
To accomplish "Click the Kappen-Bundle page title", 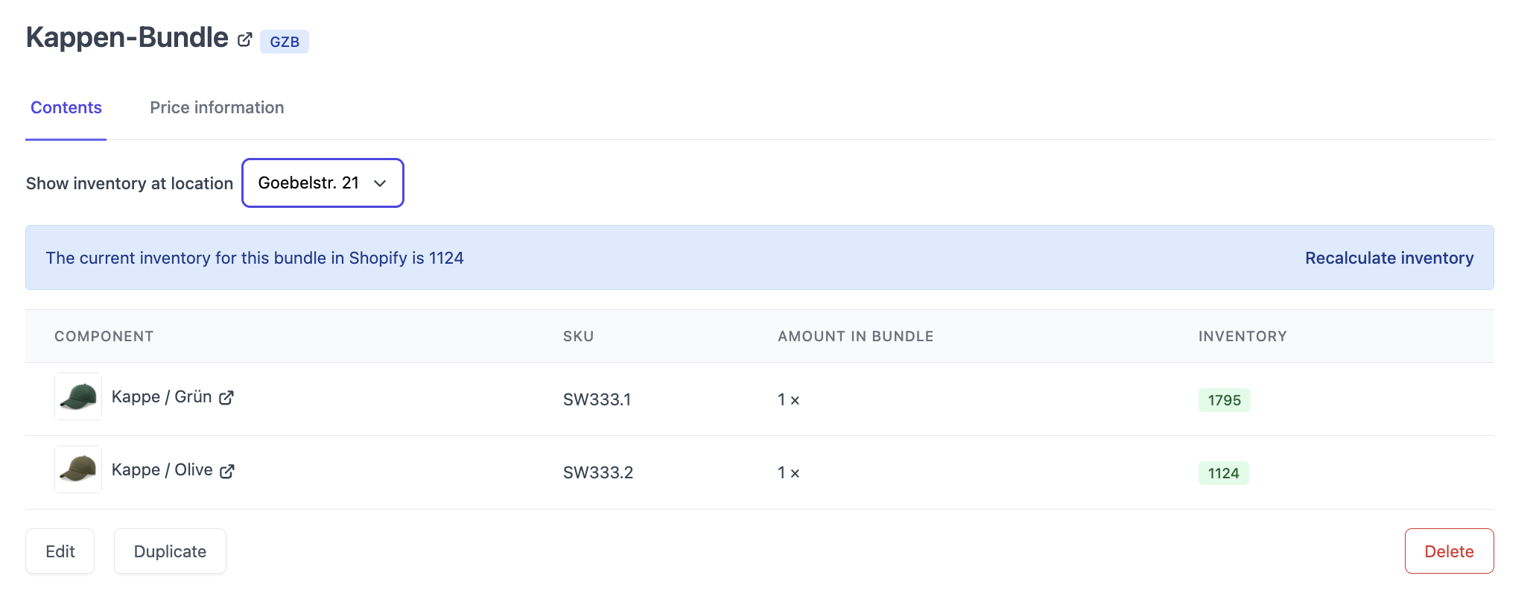I will (x=127, y=38).
